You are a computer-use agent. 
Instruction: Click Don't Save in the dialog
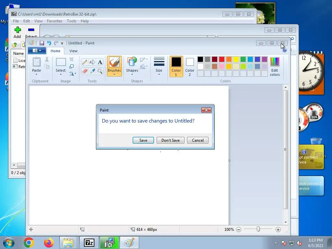171,140
